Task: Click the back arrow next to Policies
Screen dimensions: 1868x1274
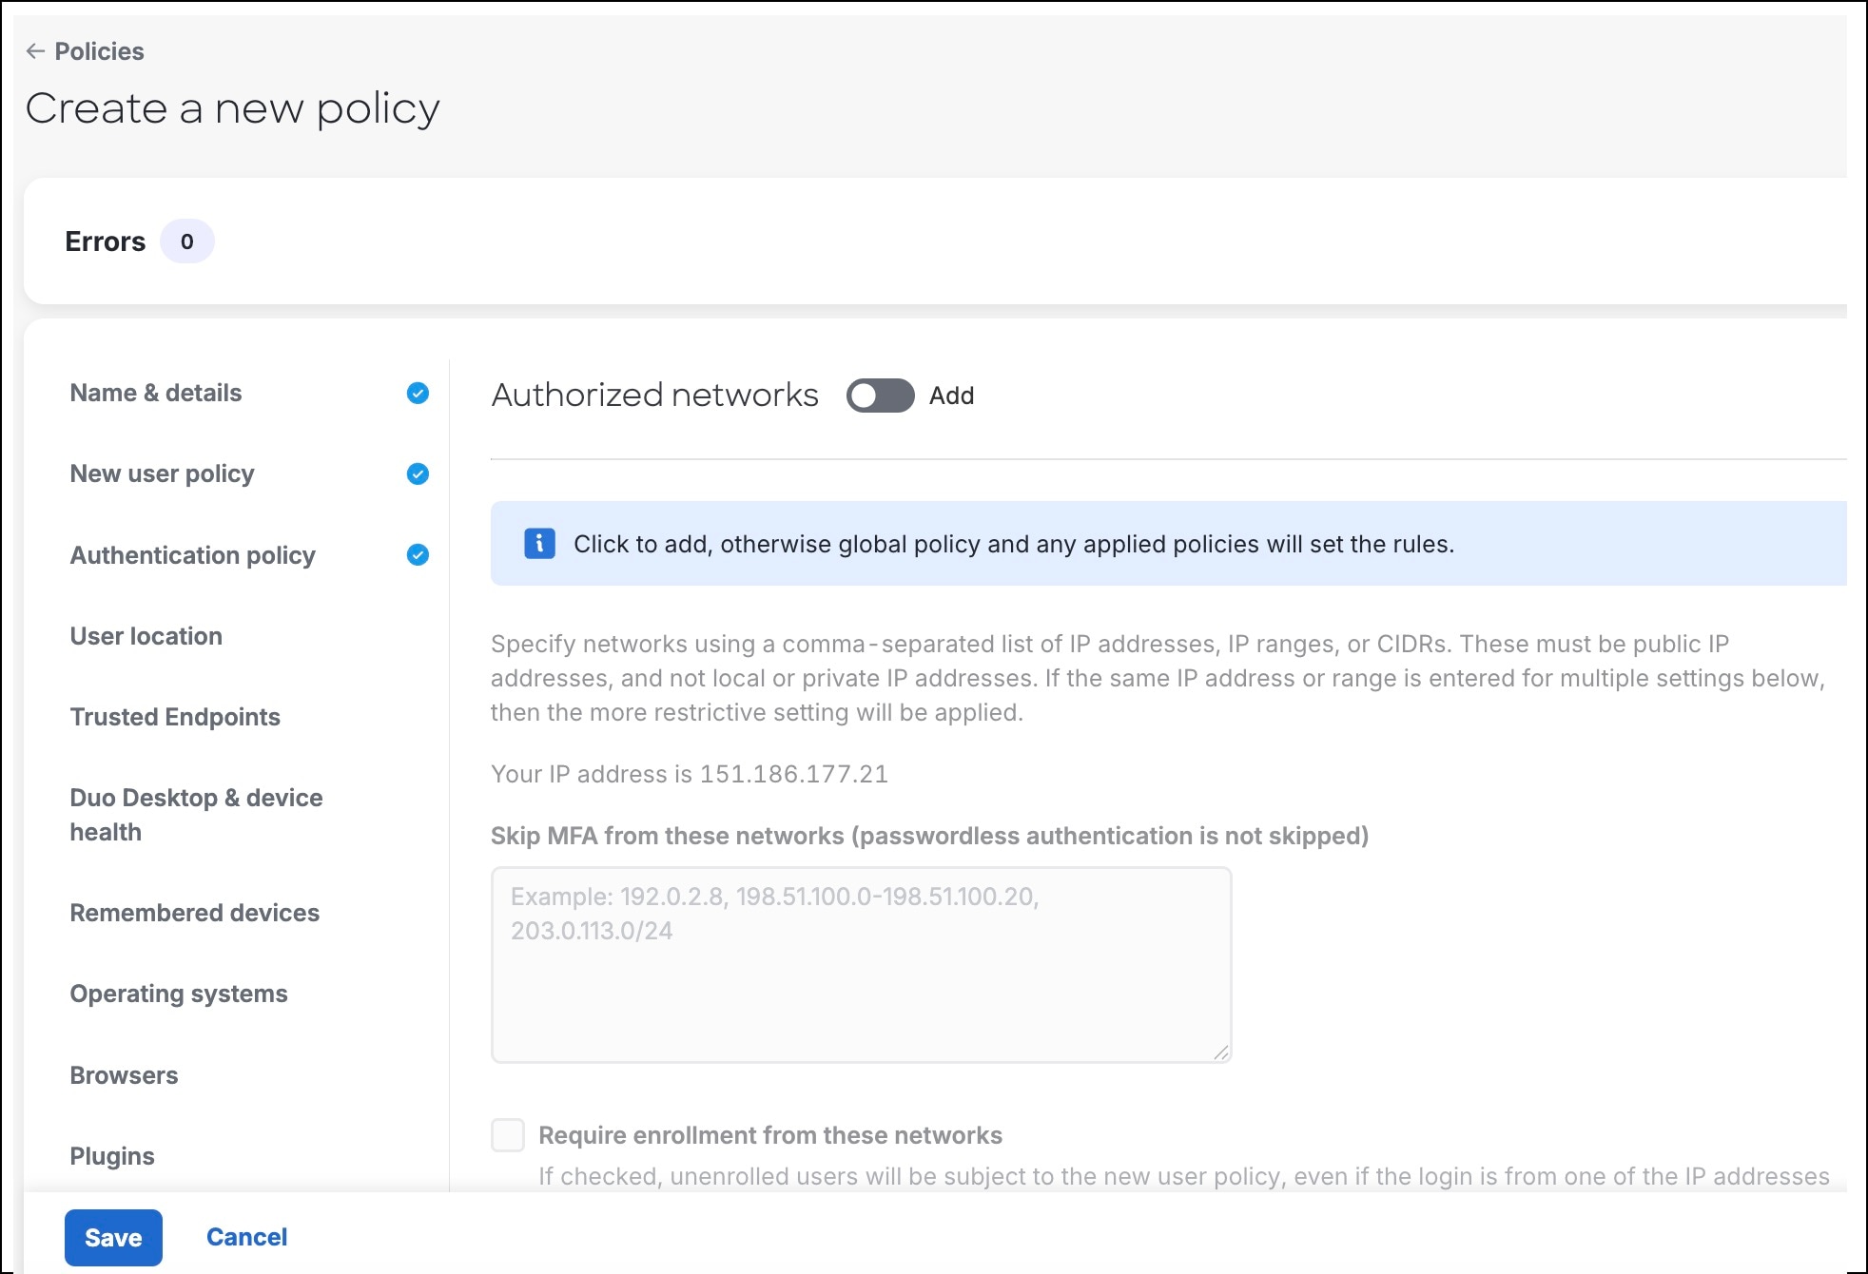Action: (x=35, y=51)
